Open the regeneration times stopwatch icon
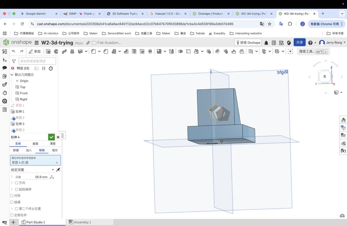This screenshot has height=226, width=347. point(51,68)
